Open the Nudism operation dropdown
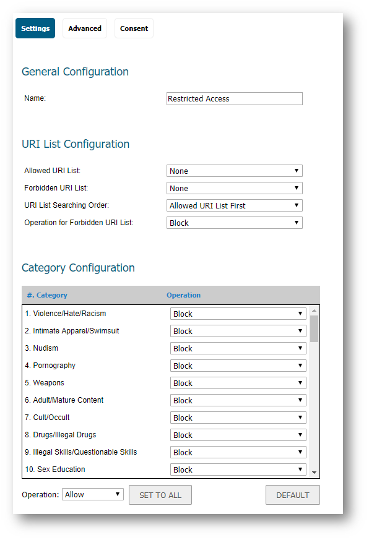369x540 pixels. [238, 348]
